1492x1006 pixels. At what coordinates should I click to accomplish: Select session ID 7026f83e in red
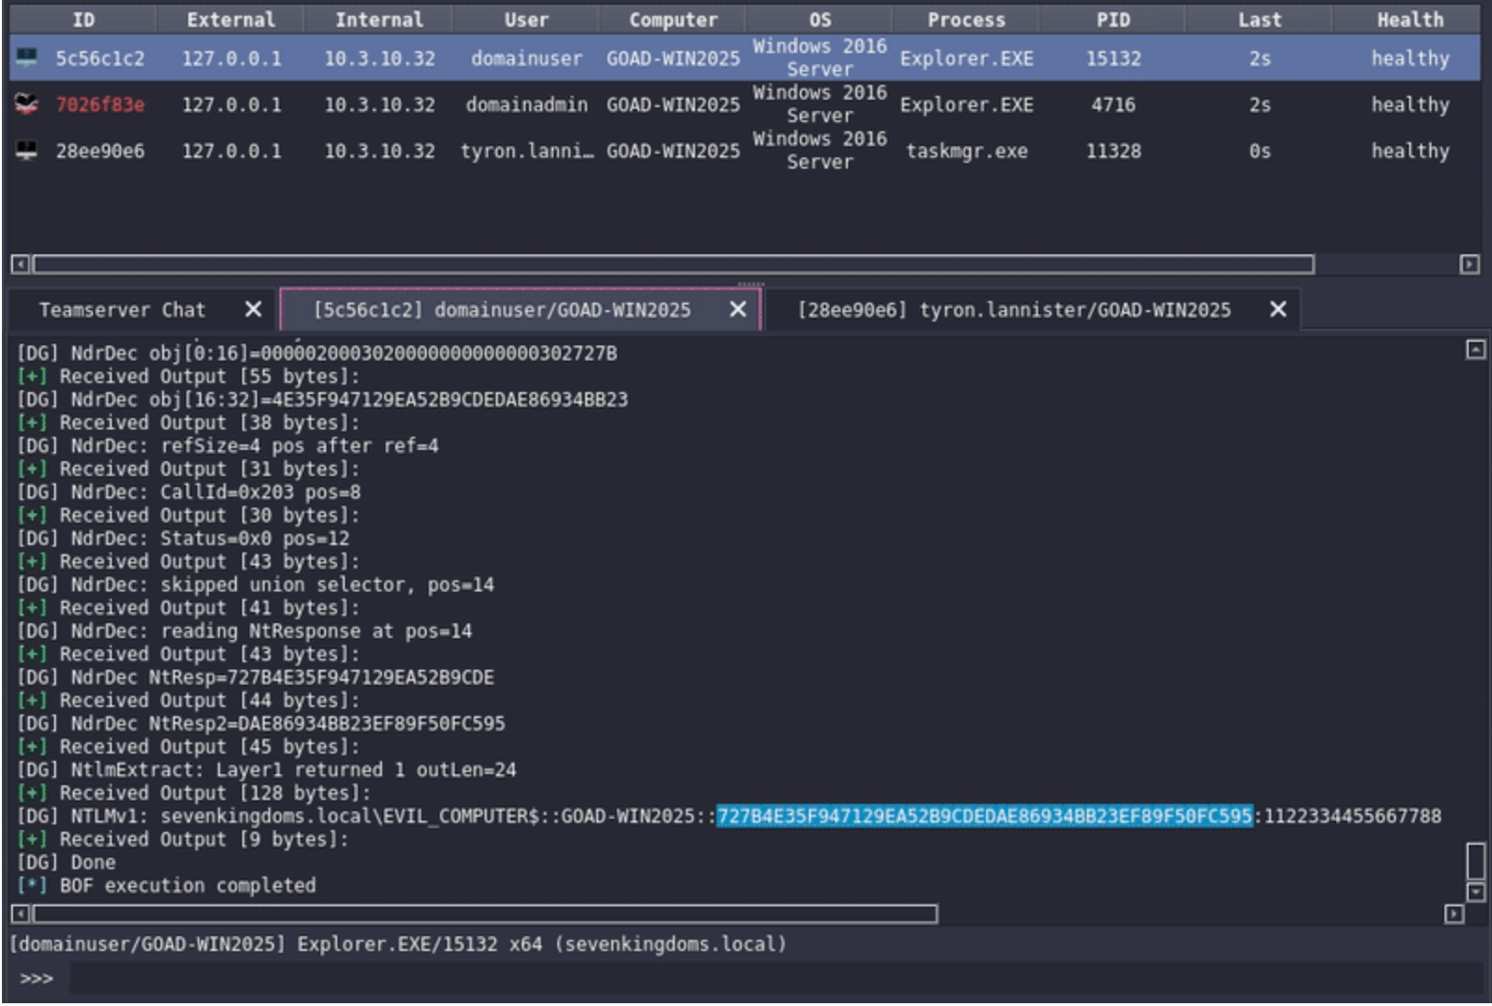click(100, 104)
